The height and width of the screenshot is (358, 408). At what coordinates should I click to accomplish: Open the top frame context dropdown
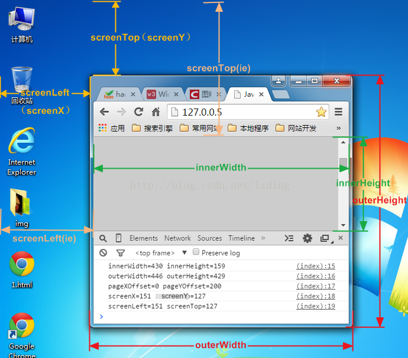[161, 253]
